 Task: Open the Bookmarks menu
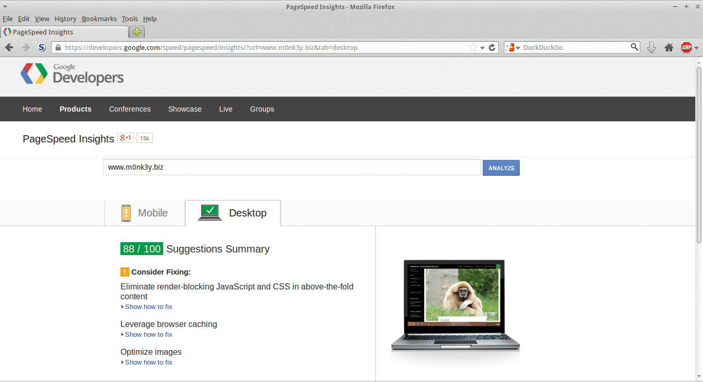pyautogui.click(x=99, y=19)
